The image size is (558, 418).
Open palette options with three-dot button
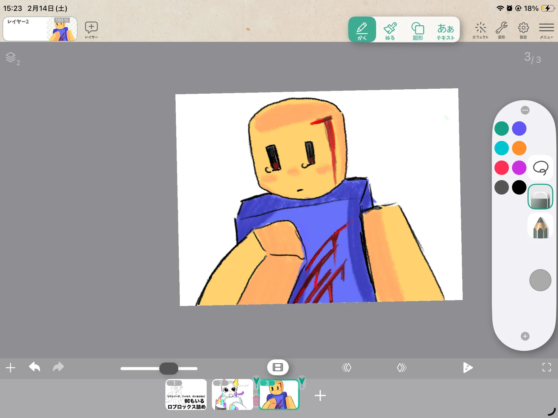click(525, 110)
